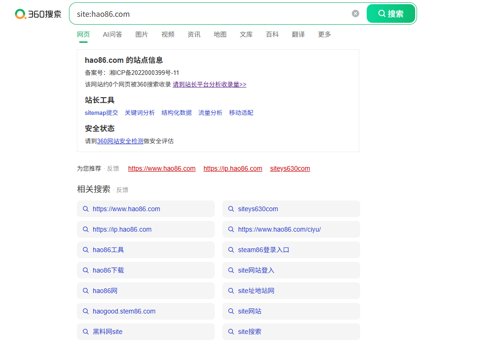Click 反馈 next to 相关搜索
This screenshot has height=347, width=479.
click(x=122, y=190)
